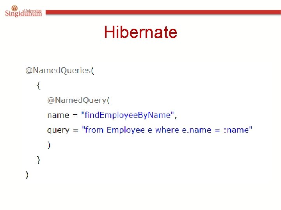This screenshot has width=281, height=210.
Task: Select the @NamedQuery( annotation line
Action: point(79,100)
